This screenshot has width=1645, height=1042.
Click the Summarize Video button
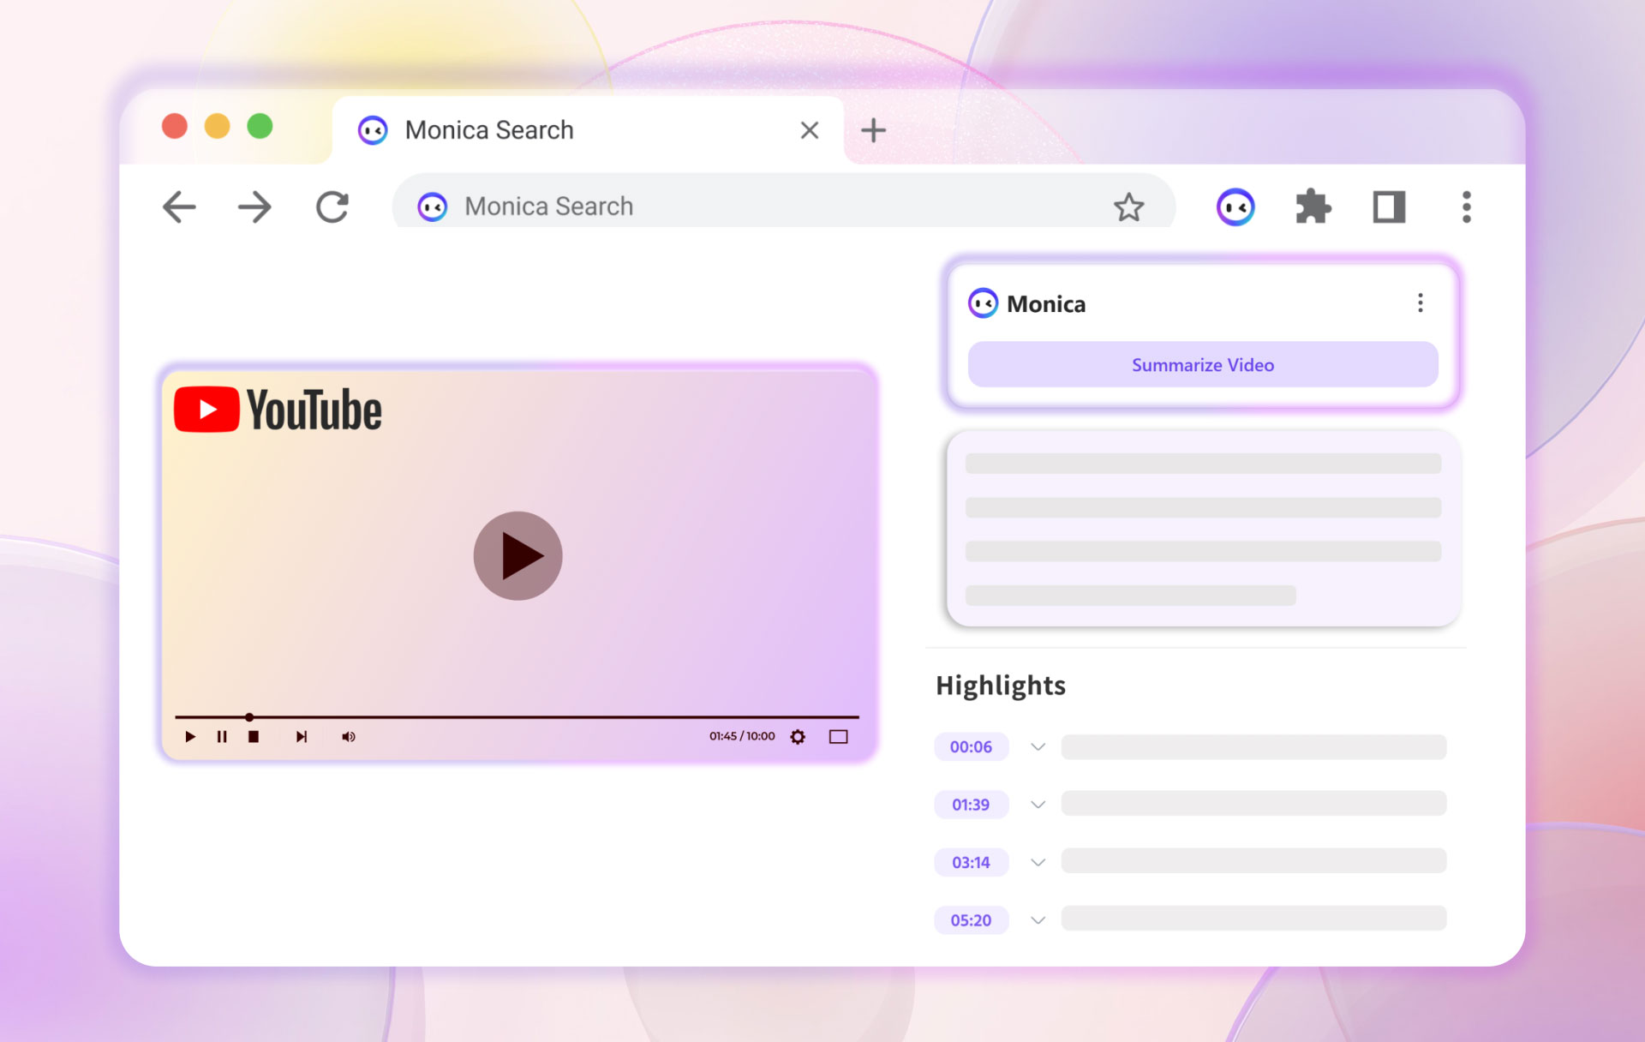[1202, 365]
